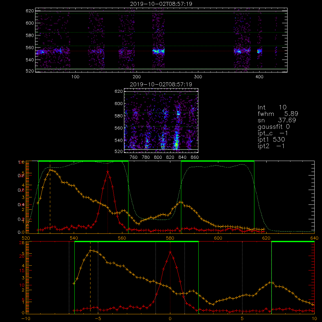Screen dimensions: 322x322
Task: Click x-axis label 780 under the middle image
Action: tap(146, 157)
